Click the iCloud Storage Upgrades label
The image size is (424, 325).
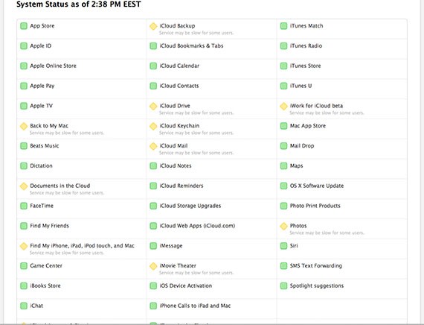tap(190, 206)
